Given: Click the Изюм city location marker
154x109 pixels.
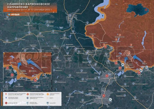Looking at the screenshot, I should click(x=70, y=16).
